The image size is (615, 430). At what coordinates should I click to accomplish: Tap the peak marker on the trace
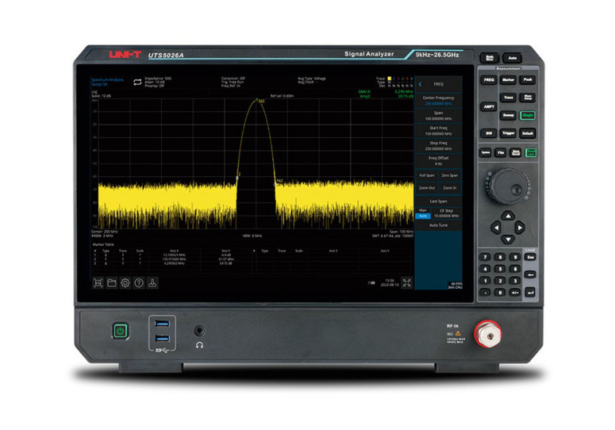point(257,99)
